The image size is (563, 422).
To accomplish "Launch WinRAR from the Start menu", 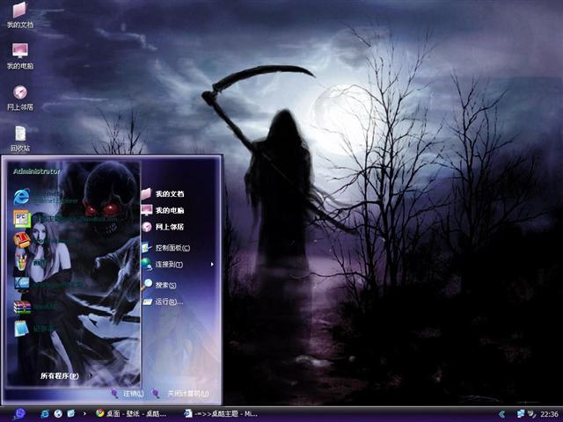I will [x=22, y=307].
